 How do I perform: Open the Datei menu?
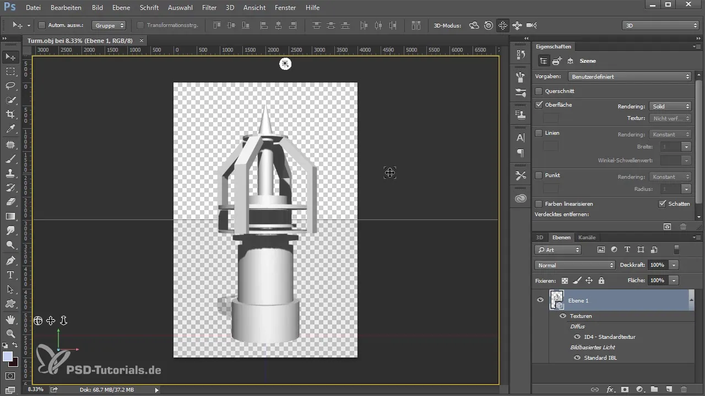pos(33,8)
